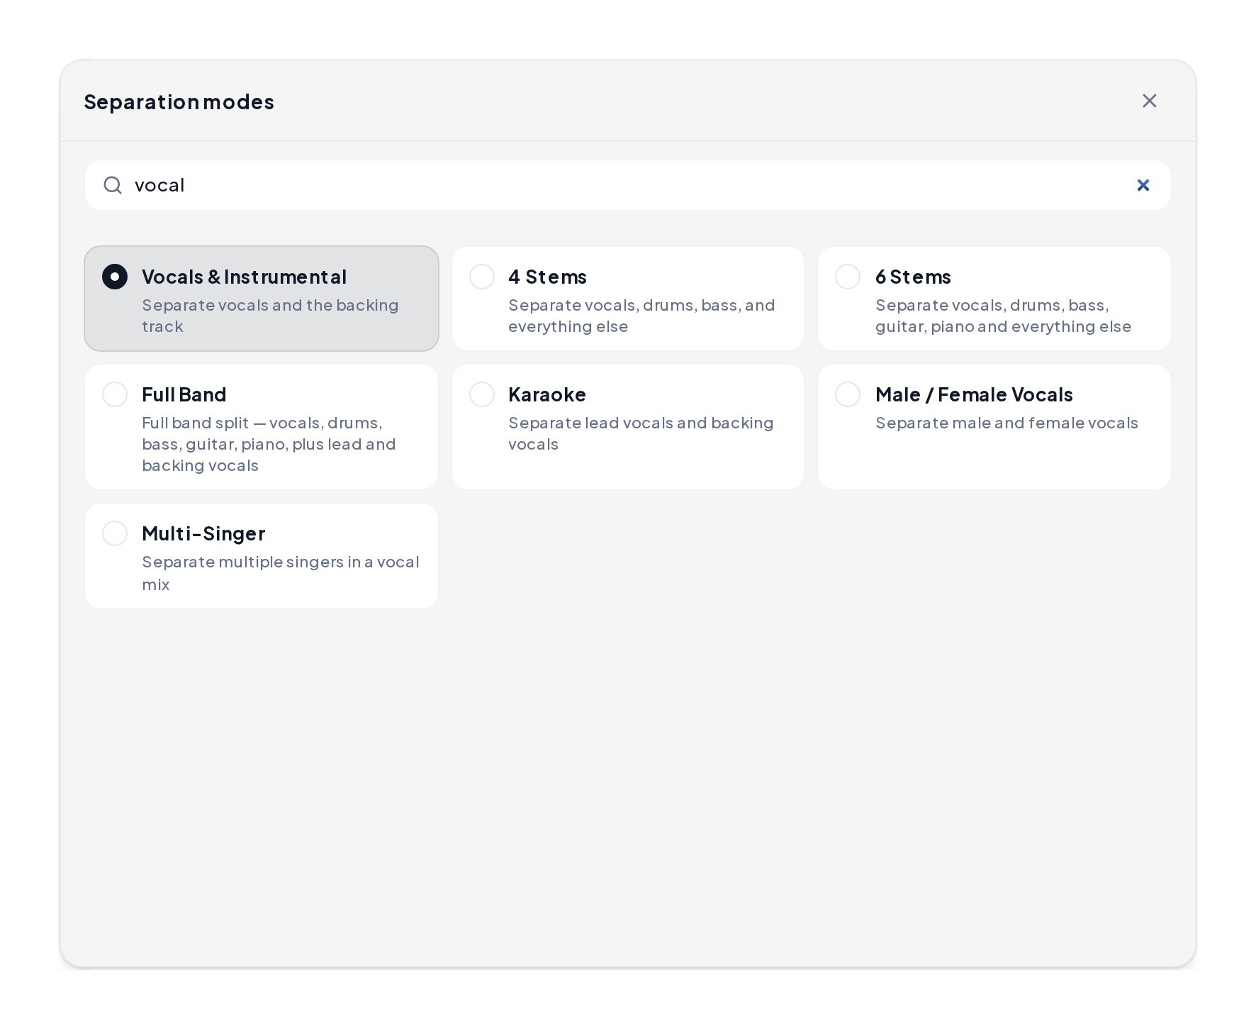Select Vocals & Instrumental radio button
The image size is (1256, 1027).
[x=115, y=277]
